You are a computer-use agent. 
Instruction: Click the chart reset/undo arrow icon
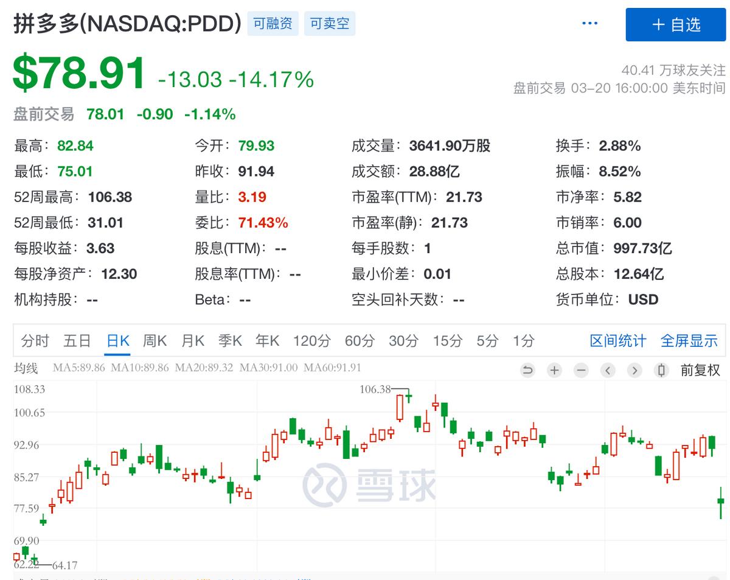click(x=527, y=370)
